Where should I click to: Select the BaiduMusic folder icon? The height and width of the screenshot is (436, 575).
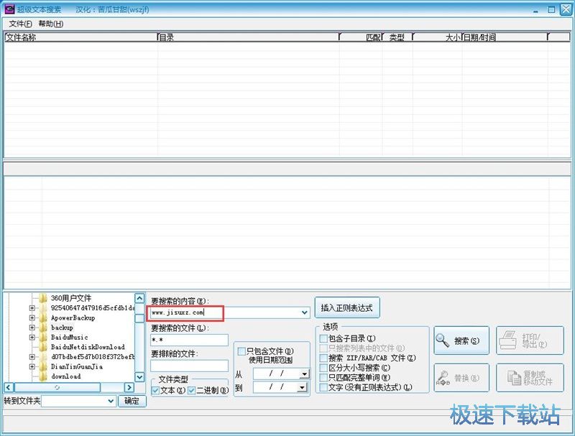(43, 337)
